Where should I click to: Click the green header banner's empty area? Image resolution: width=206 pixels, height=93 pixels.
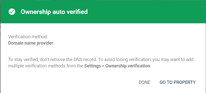coord(144,12)
